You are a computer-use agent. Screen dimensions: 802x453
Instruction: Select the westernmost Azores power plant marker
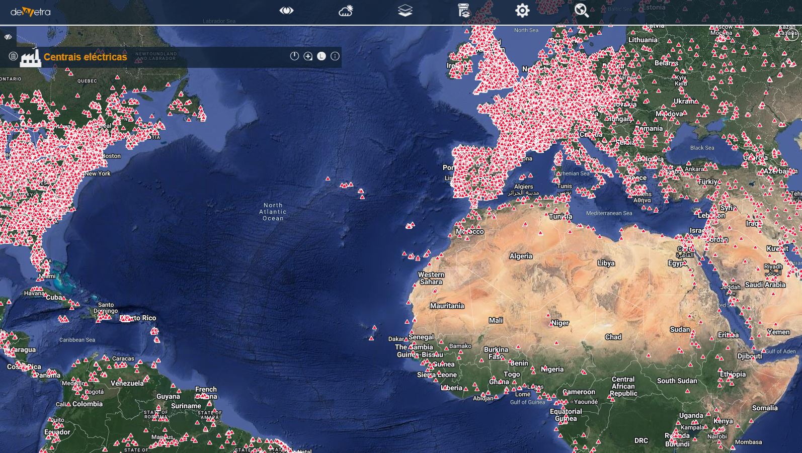[x=328, y=178]
